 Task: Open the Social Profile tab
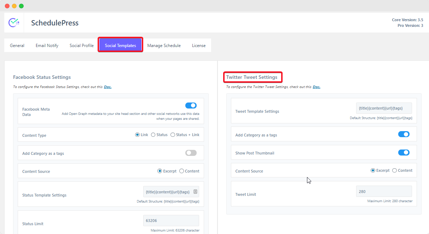[82, 45]
